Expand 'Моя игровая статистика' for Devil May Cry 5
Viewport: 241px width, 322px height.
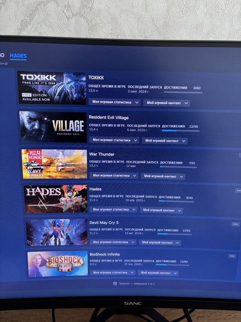click(113, 242)
